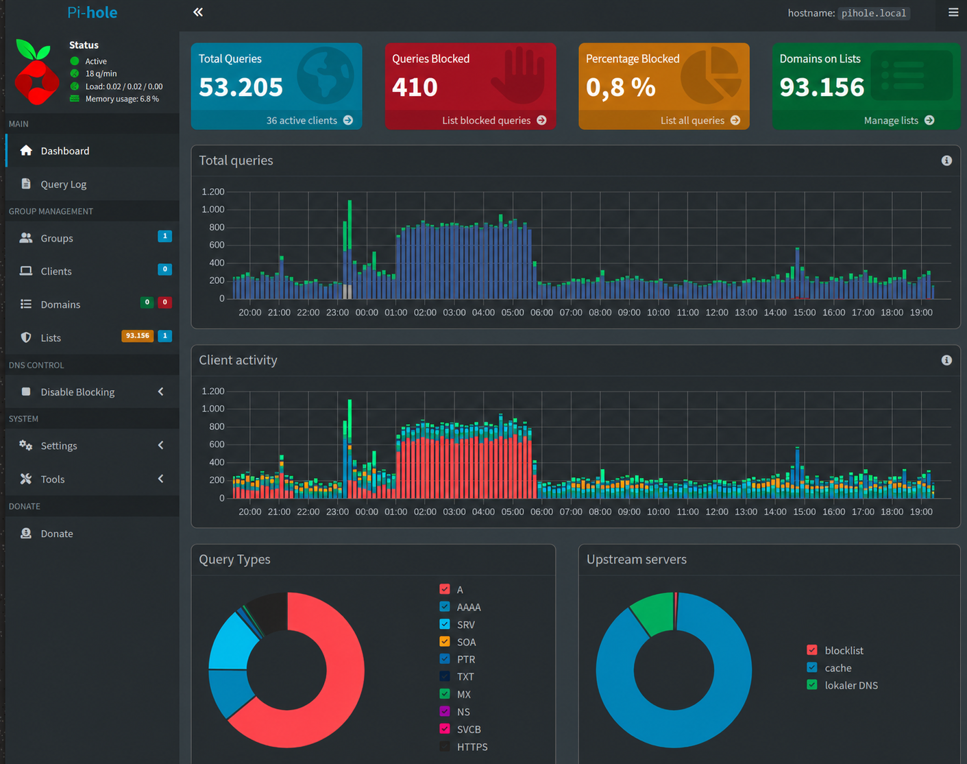Expand the Tools submenu chevron
Screen dimensions: 967x764
pyautogui.click(x=161, y=479)
